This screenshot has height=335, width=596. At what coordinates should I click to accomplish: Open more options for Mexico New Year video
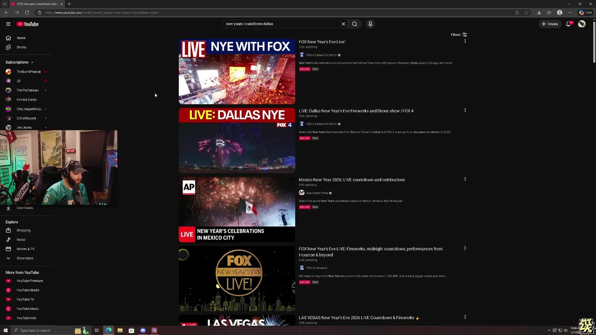coord(465,179)
